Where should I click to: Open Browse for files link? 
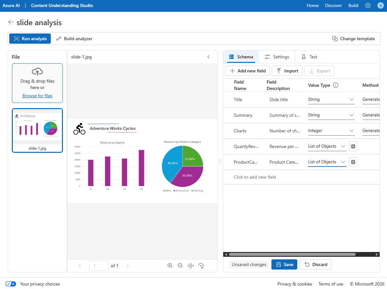[37, 95]
